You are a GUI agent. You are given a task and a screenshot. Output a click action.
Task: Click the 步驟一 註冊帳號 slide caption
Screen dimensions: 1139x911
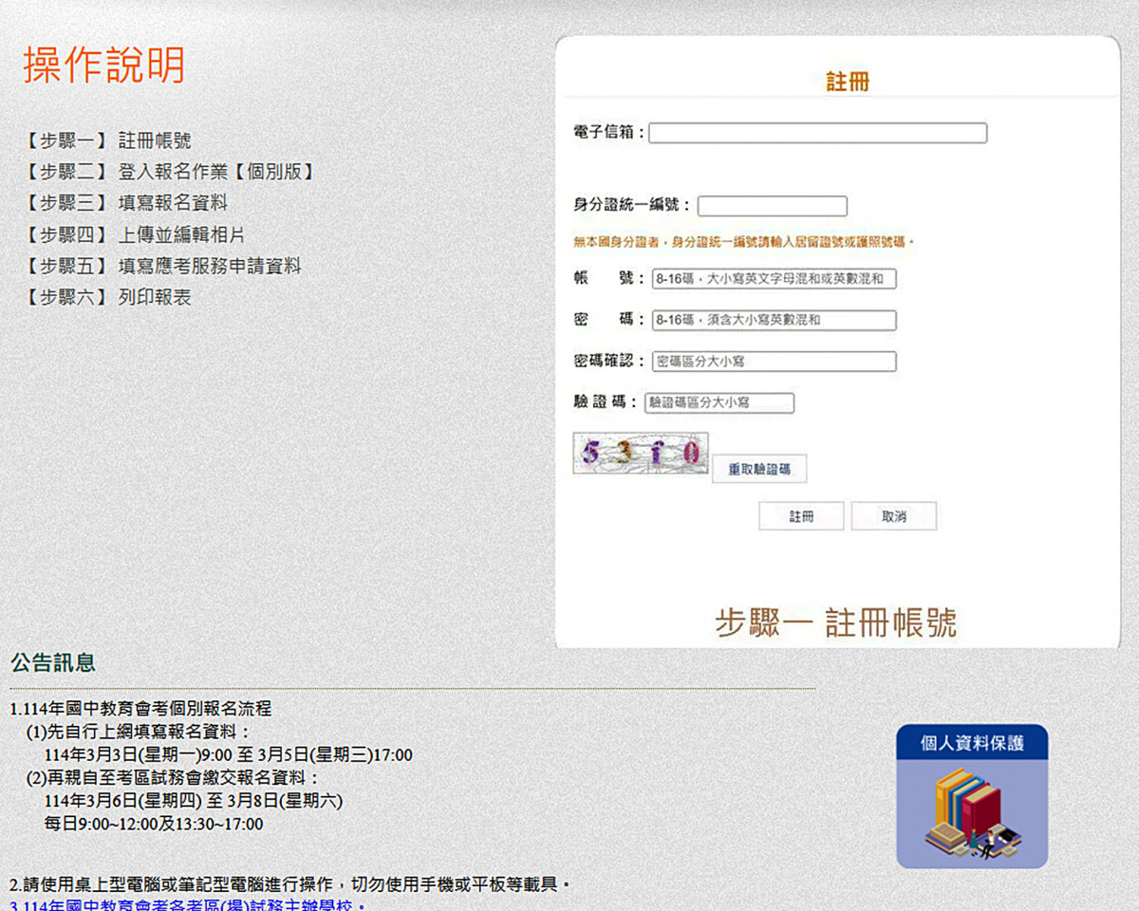pyautogui.click(x=835, y=623)
